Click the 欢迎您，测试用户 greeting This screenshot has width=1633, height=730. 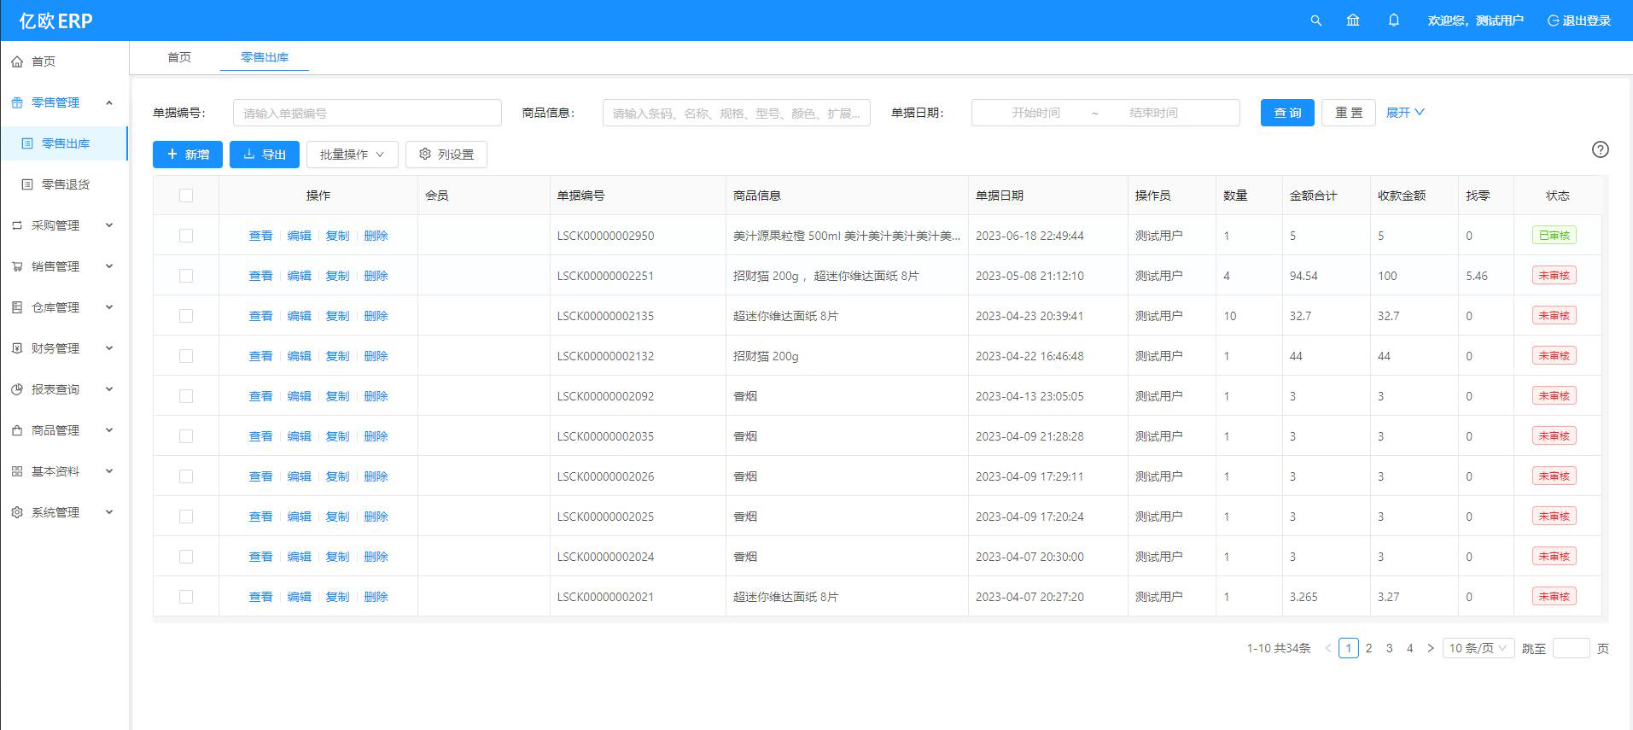tap(1475, 20)
